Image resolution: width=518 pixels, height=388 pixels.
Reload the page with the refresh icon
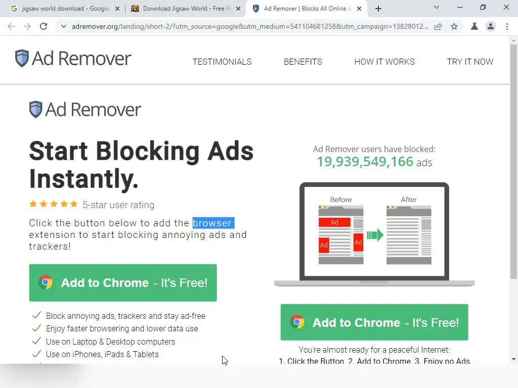44,26
